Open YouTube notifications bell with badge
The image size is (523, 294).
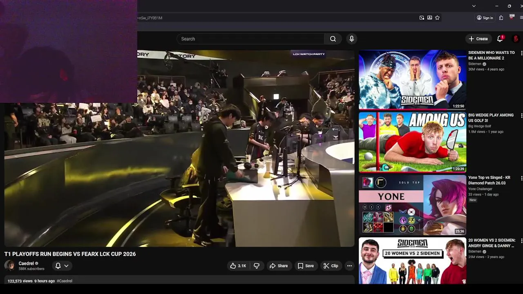click(x=500, y=39)
